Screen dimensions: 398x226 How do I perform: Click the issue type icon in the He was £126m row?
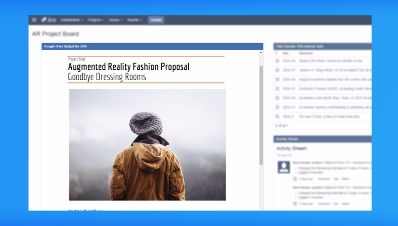click(277, 116)
